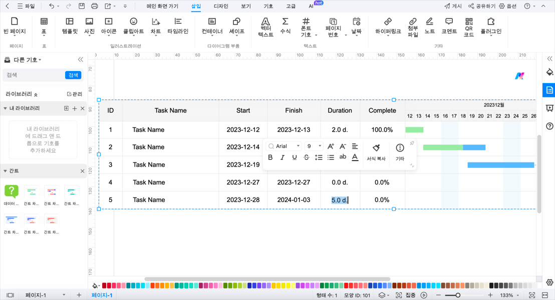Click the save icon in title bar

(x=82, y=6)
